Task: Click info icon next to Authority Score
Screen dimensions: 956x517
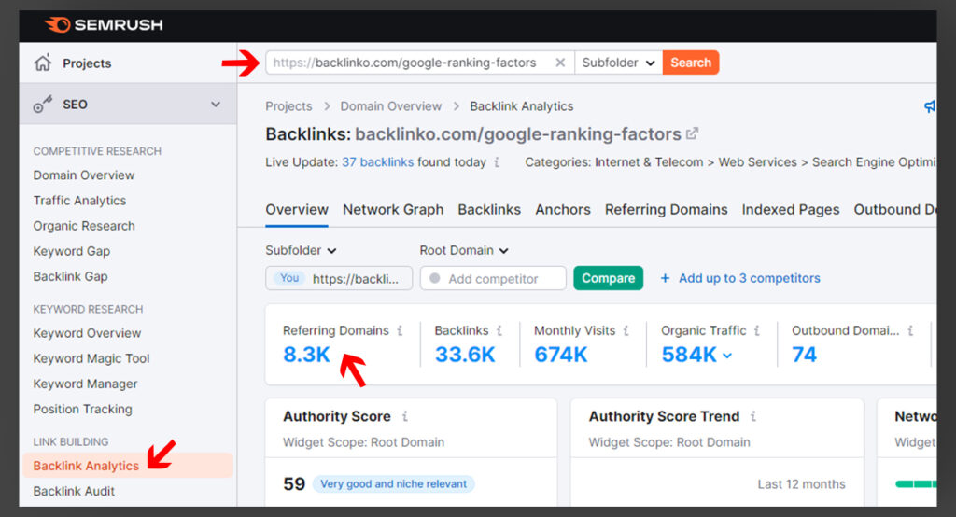Action: [405, 416]
